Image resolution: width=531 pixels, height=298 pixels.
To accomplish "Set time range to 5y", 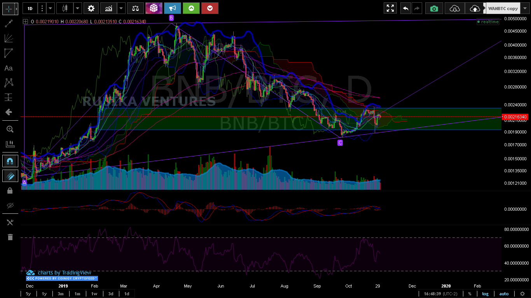I will click(28, 294).
